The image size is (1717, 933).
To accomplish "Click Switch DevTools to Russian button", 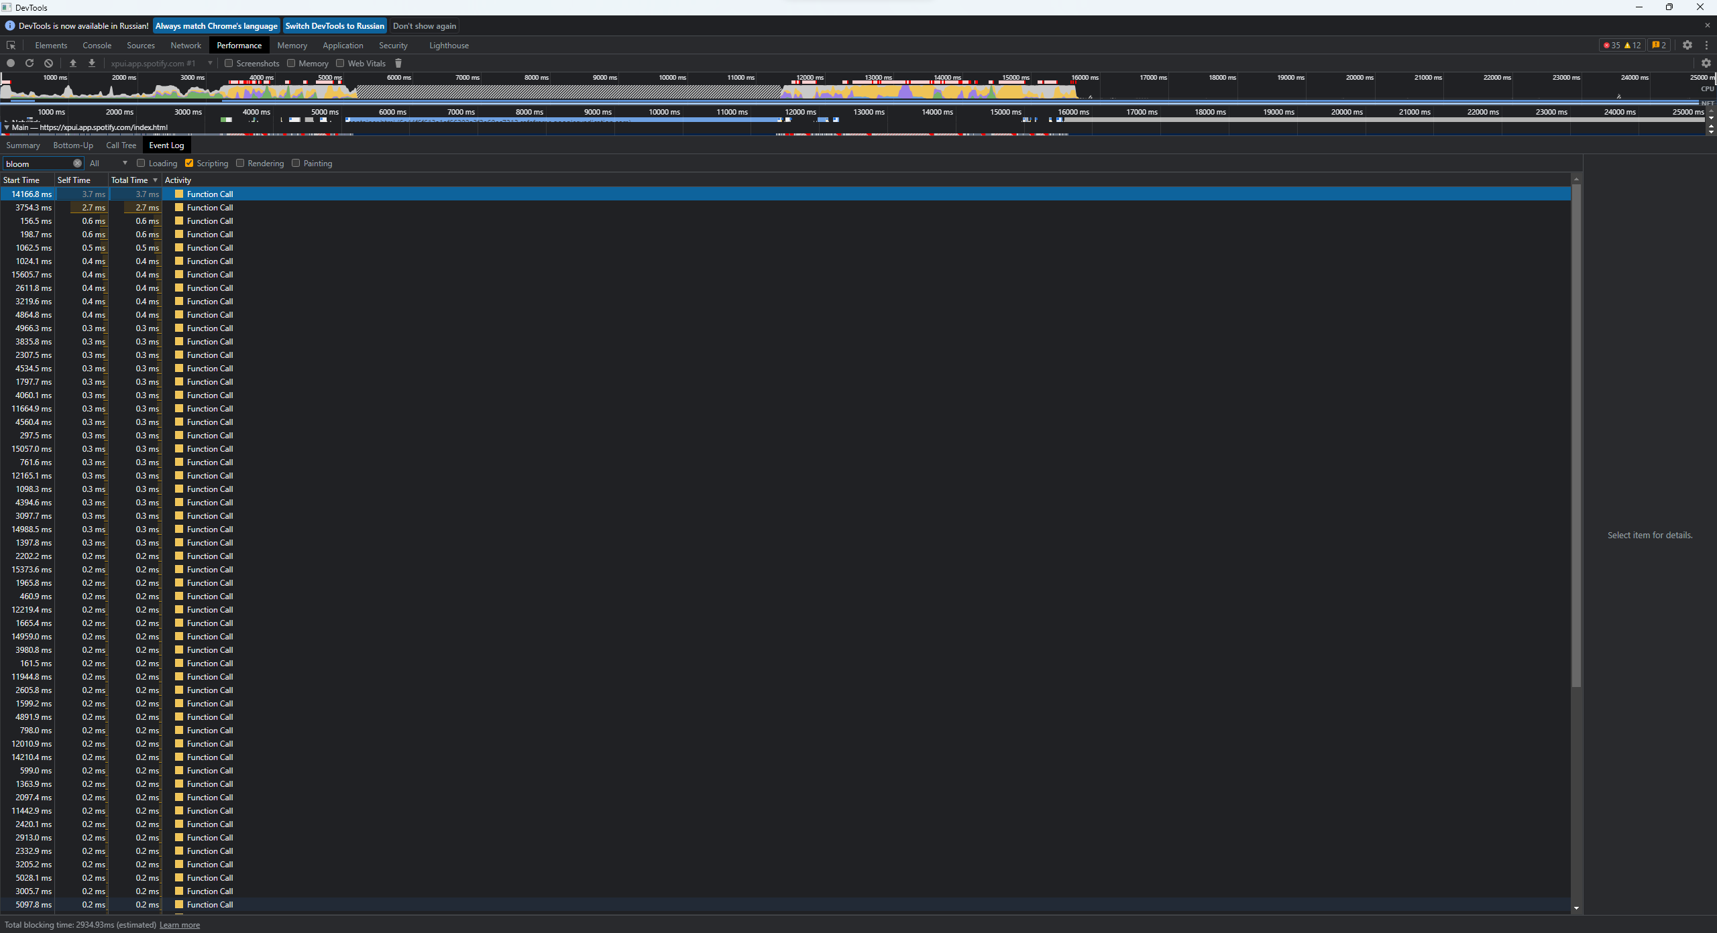I will pyautogui.click(x=335, y=26).
